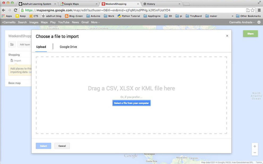Switch to Google Maps browser tab
This screenshot has height=164, width=263.
click(78, 4)
